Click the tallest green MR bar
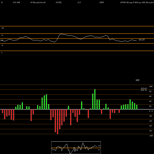 pos(95,99)
